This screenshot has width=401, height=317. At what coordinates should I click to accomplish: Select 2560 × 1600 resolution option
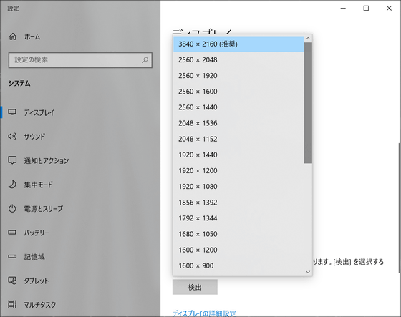[238, 92]
